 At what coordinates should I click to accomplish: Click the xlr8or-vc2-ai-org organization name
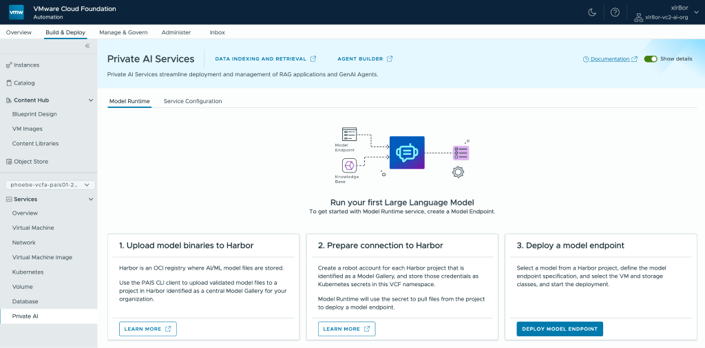pos(666,17)
